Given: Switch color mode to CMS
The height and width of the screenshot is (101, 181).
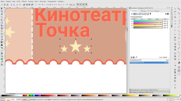Looking at the screenshot, I should point(165,19).
